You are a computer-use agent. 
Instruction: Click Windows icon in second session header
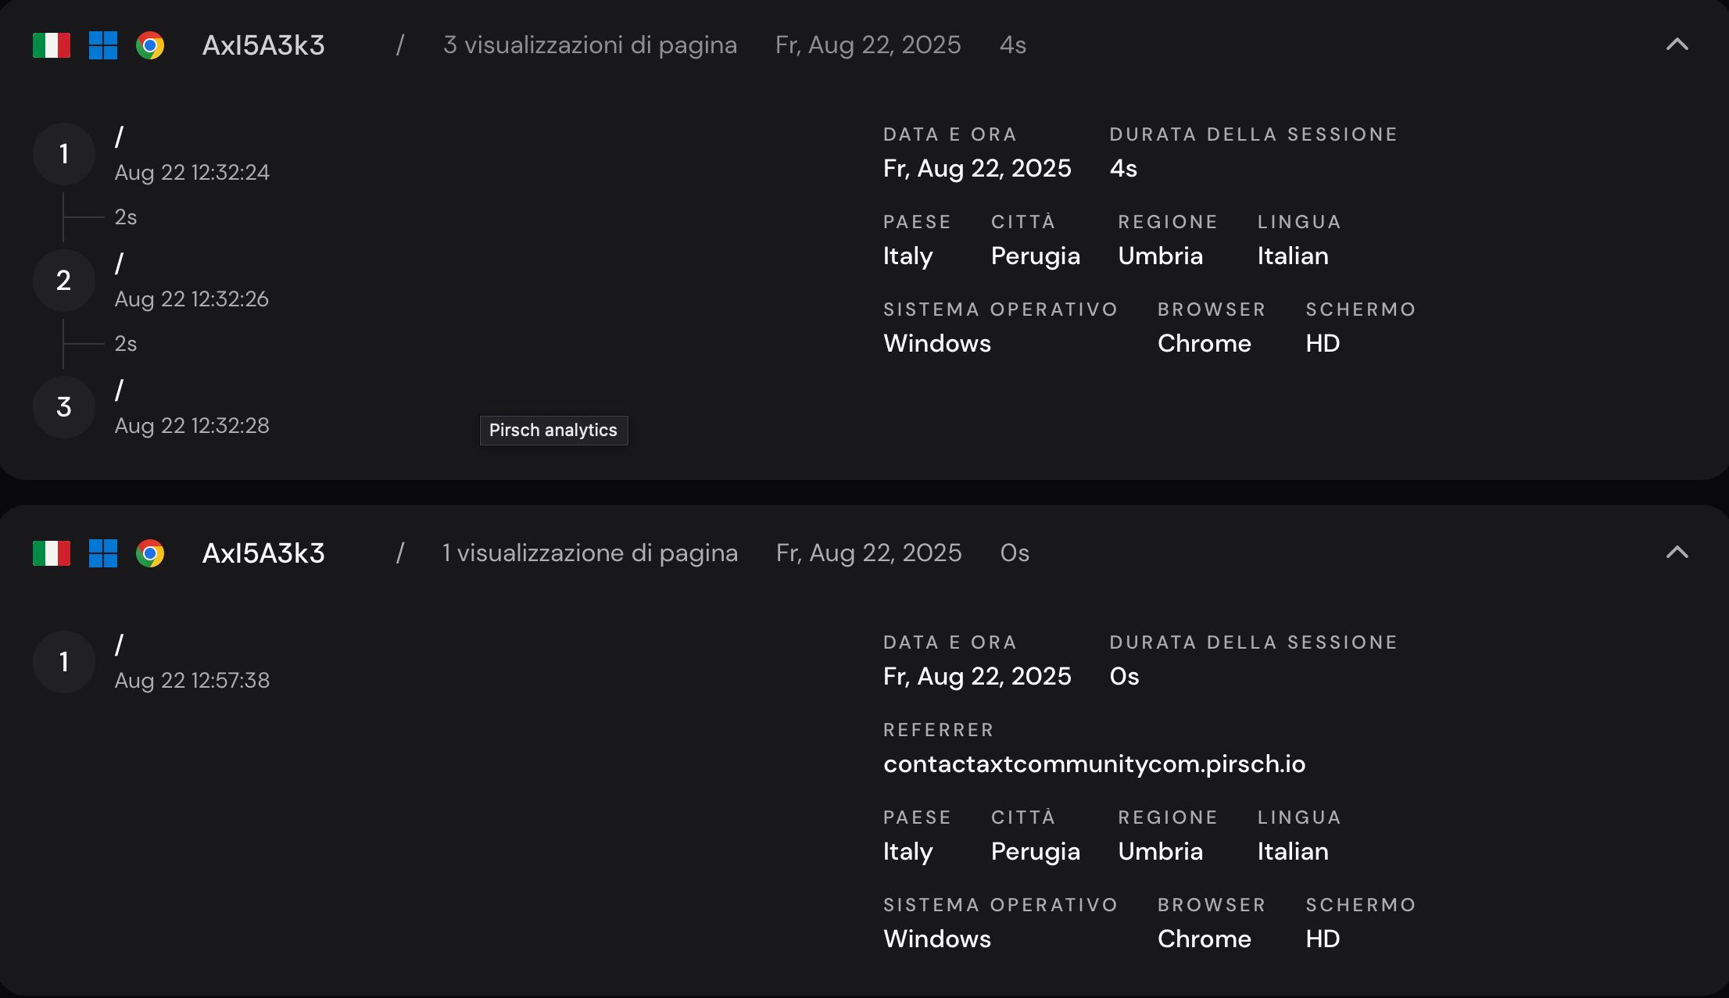pos(103,553)
